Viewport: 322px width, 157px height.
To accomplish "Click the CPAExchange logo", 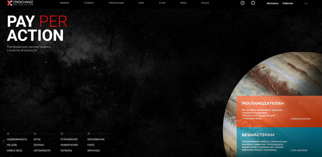I will point(20,3).
